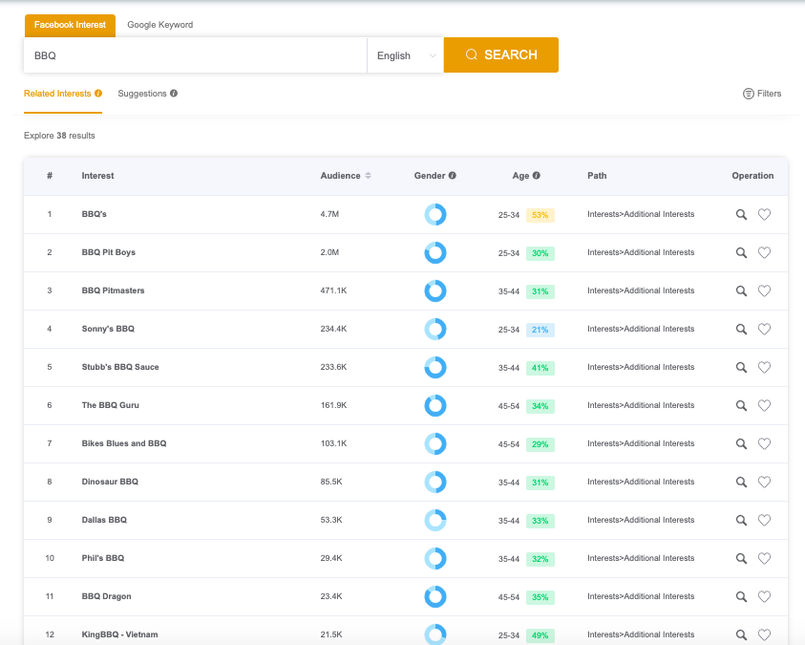Click search icon for Dallas BBQ

[741, 520]
